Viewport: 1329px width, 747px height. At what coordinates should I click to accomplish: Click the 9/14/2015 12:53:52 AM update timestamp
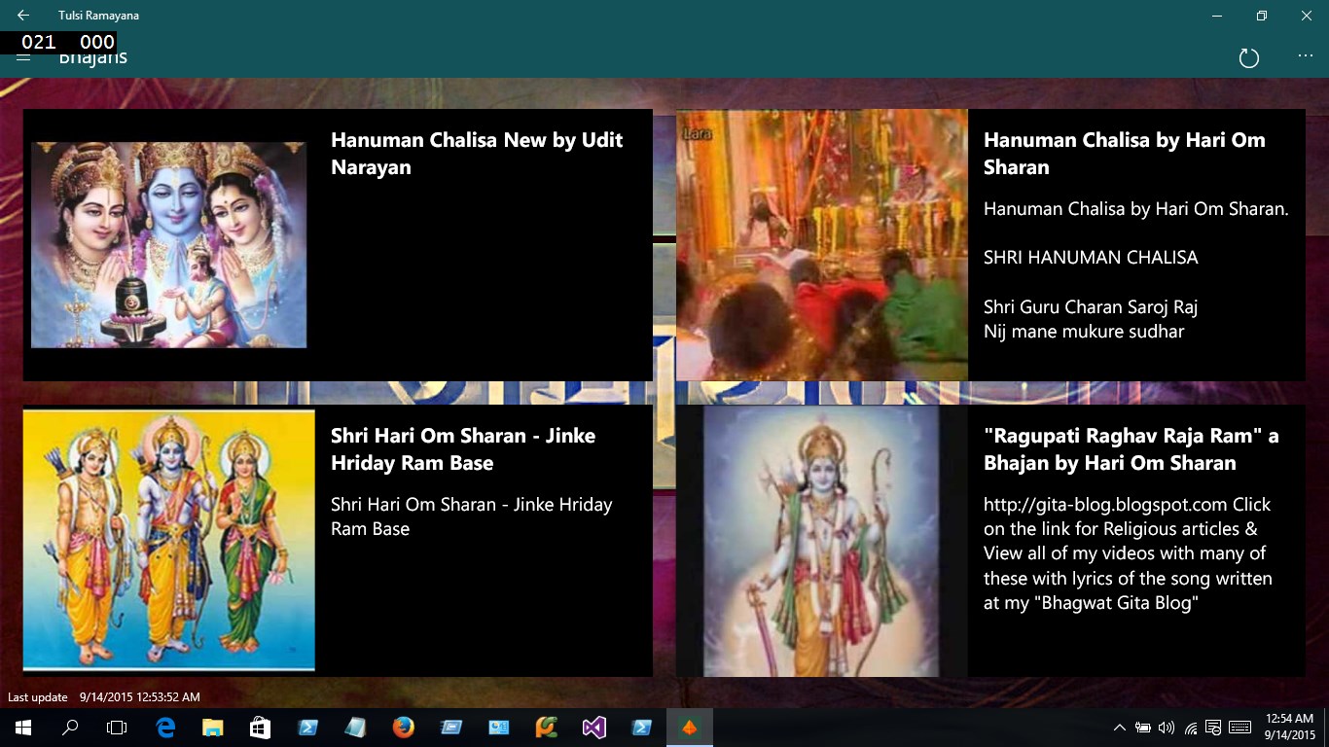click(x=140, y=697)
